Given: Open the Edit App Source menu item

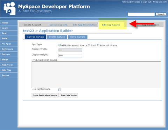Looking at the screenshot, I should 111,25.
